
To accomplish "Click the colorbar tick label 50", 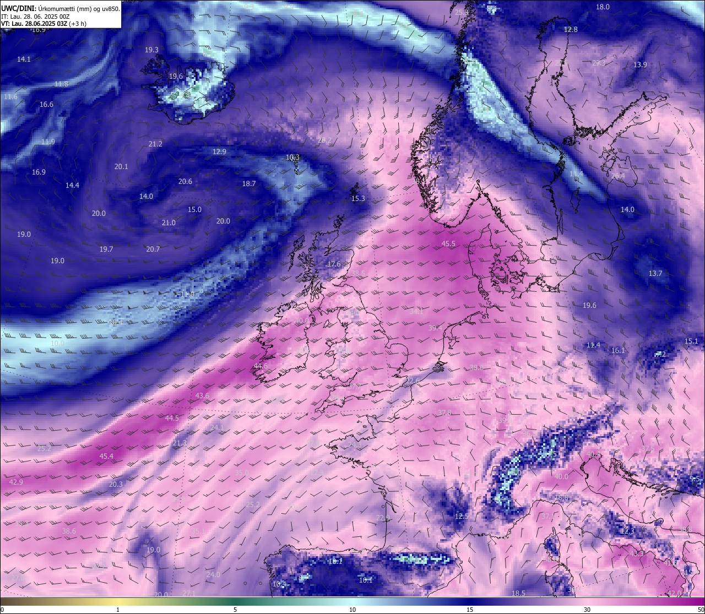I will pyautogui.click(x=701, y=610).
